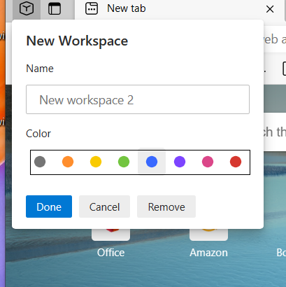Choose the purple color swatch
Image resolution: width=286 pixels, height=287 pixels.
[x=180, y=162]
